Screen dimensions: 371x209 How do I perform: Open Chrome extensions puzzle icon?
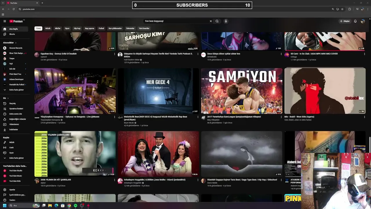point(350,9)
